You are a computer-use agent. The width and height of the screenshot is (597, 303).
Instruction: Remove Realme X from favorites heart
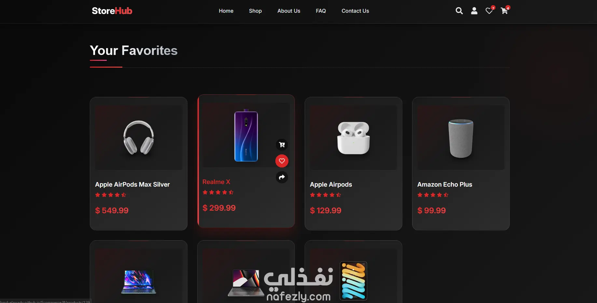tap(282, 161)
